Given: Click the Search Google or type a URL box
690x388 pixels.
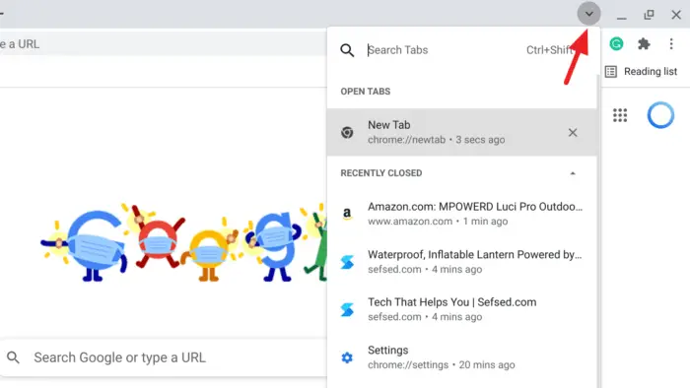Looking at the screenshot, I should click(x=164, y=357).
